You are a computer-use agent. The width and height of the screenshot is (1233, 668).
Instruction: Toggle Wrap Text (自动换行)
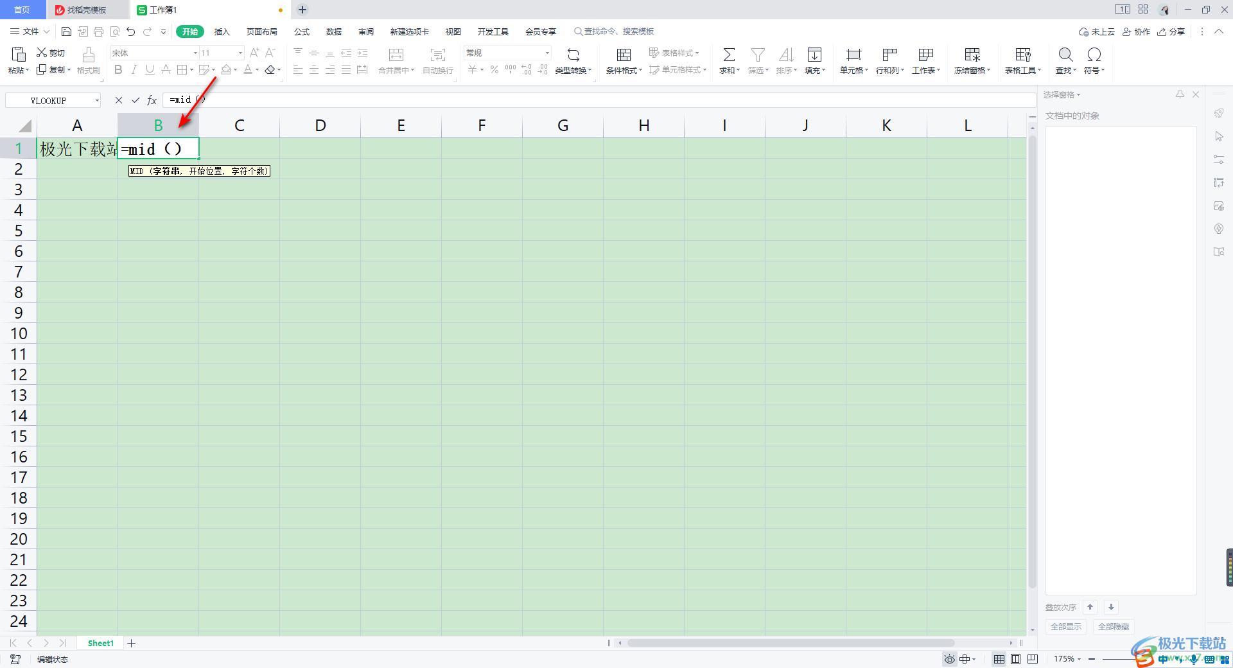click(438, 60)
